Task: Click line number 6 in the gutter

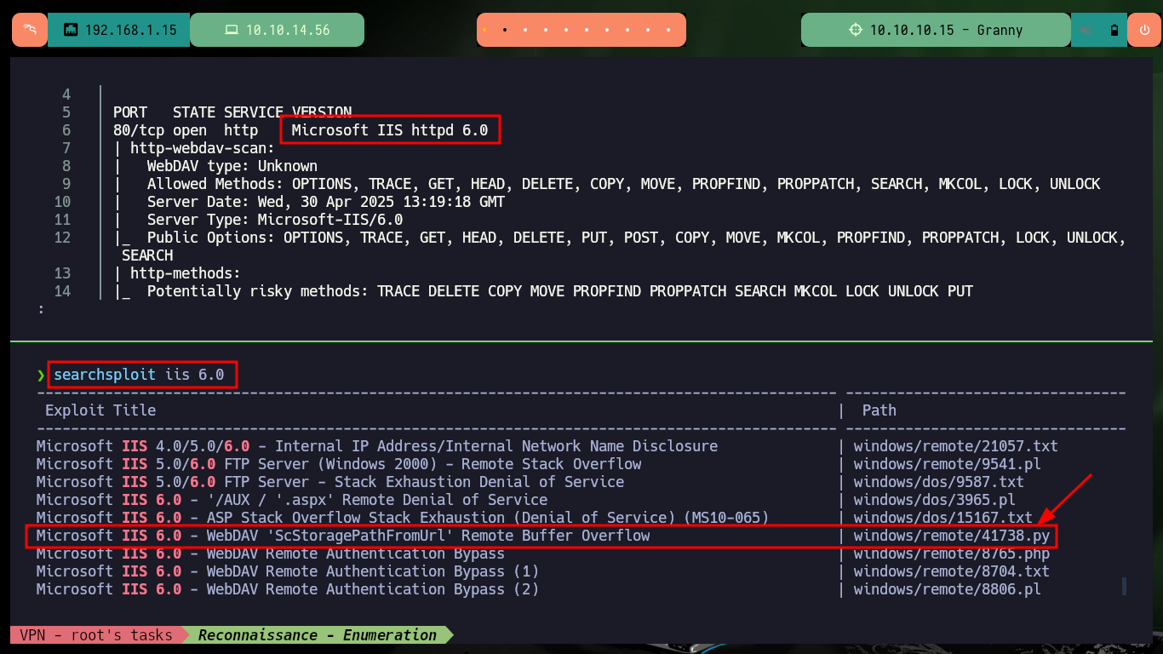Action: point(66,130)
